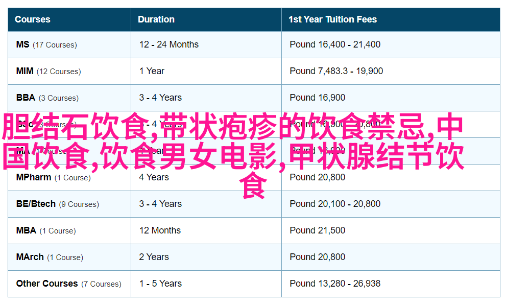Click the Pound 13,280 - 26,938 fee
The width and height of the screenshot is (506, 305).
pos(334,284)
